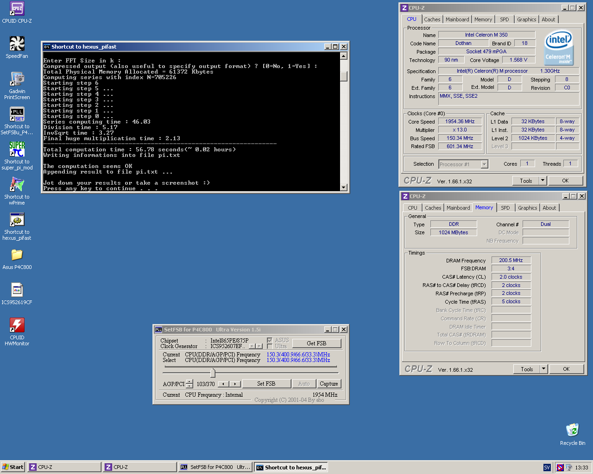This screenshot has width=593, height=474.
Task: Click the Set FSB button
Action: pos(266,384)
